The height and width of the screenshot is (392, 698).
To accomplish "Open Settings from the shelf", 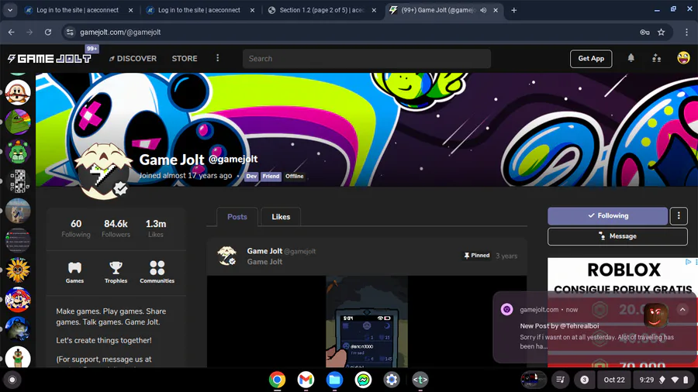I will click(x=392, y=380).
